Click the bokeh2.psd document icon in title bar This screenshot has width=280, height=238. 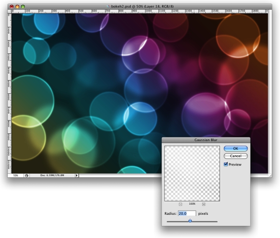pyautogui.click(x=108, y=6)
